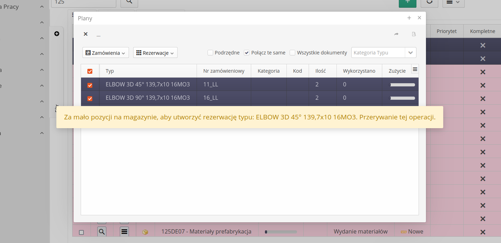Click the X cancel button in Plany toolbar

(85, 34)
